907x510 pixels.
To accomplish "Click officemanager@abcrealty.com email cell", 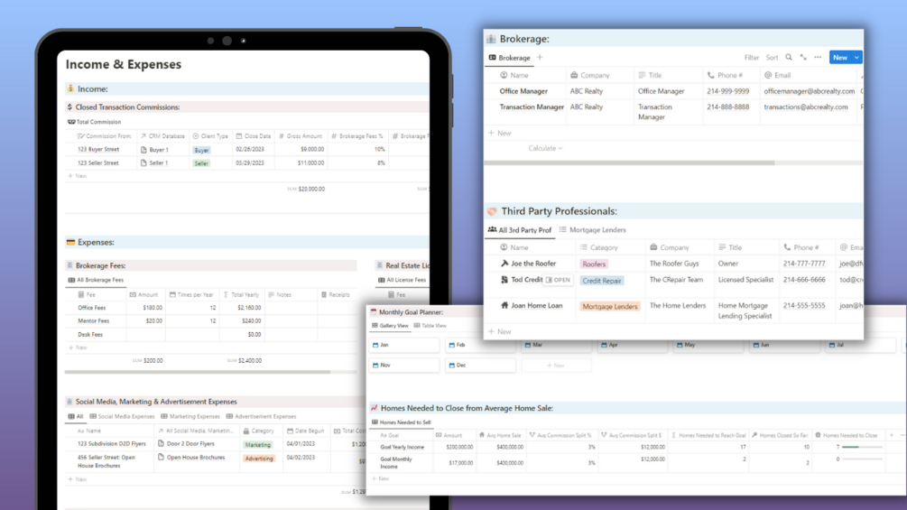I will click(809, 91).
